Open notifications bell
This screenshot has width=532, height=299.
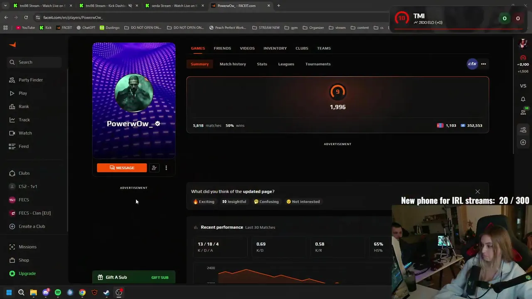click(x=523, y=99)
